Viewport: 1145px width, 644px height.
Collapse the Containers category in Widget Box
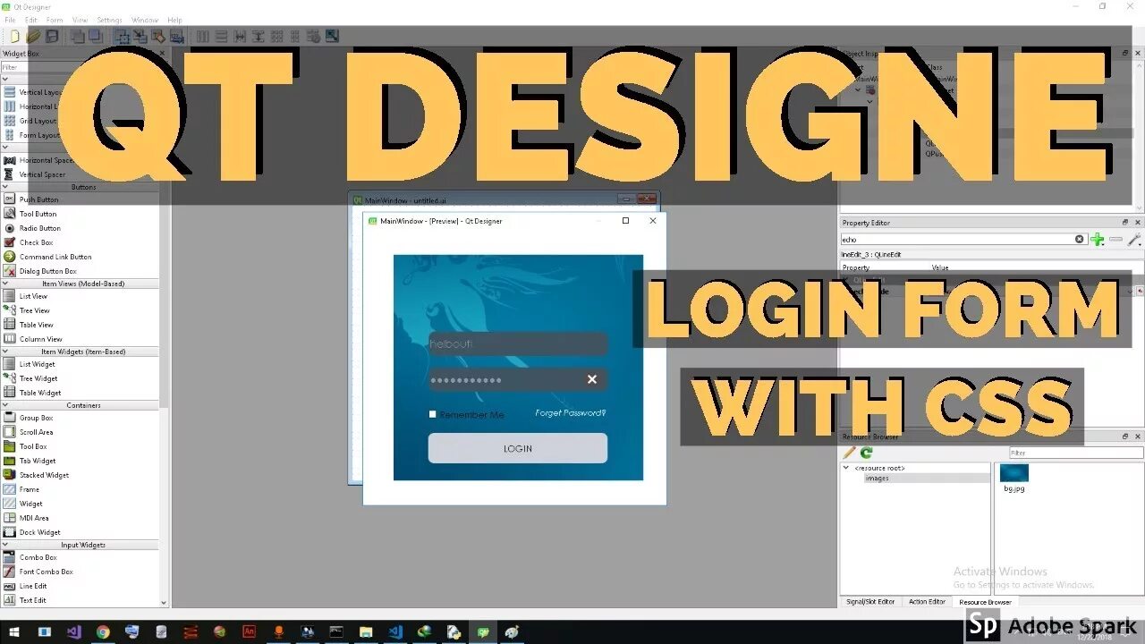pos(5,405)
